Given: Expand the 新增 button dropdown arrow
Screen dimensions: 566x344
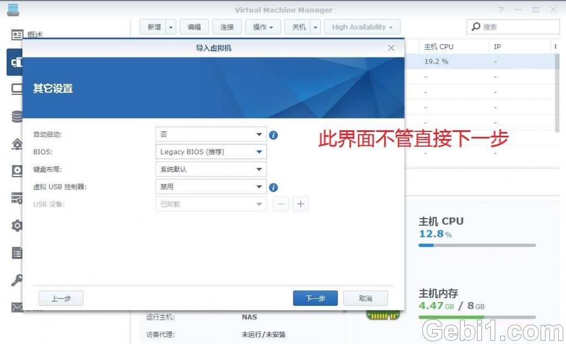Looking at the screenshot, I should coord(171,27).
